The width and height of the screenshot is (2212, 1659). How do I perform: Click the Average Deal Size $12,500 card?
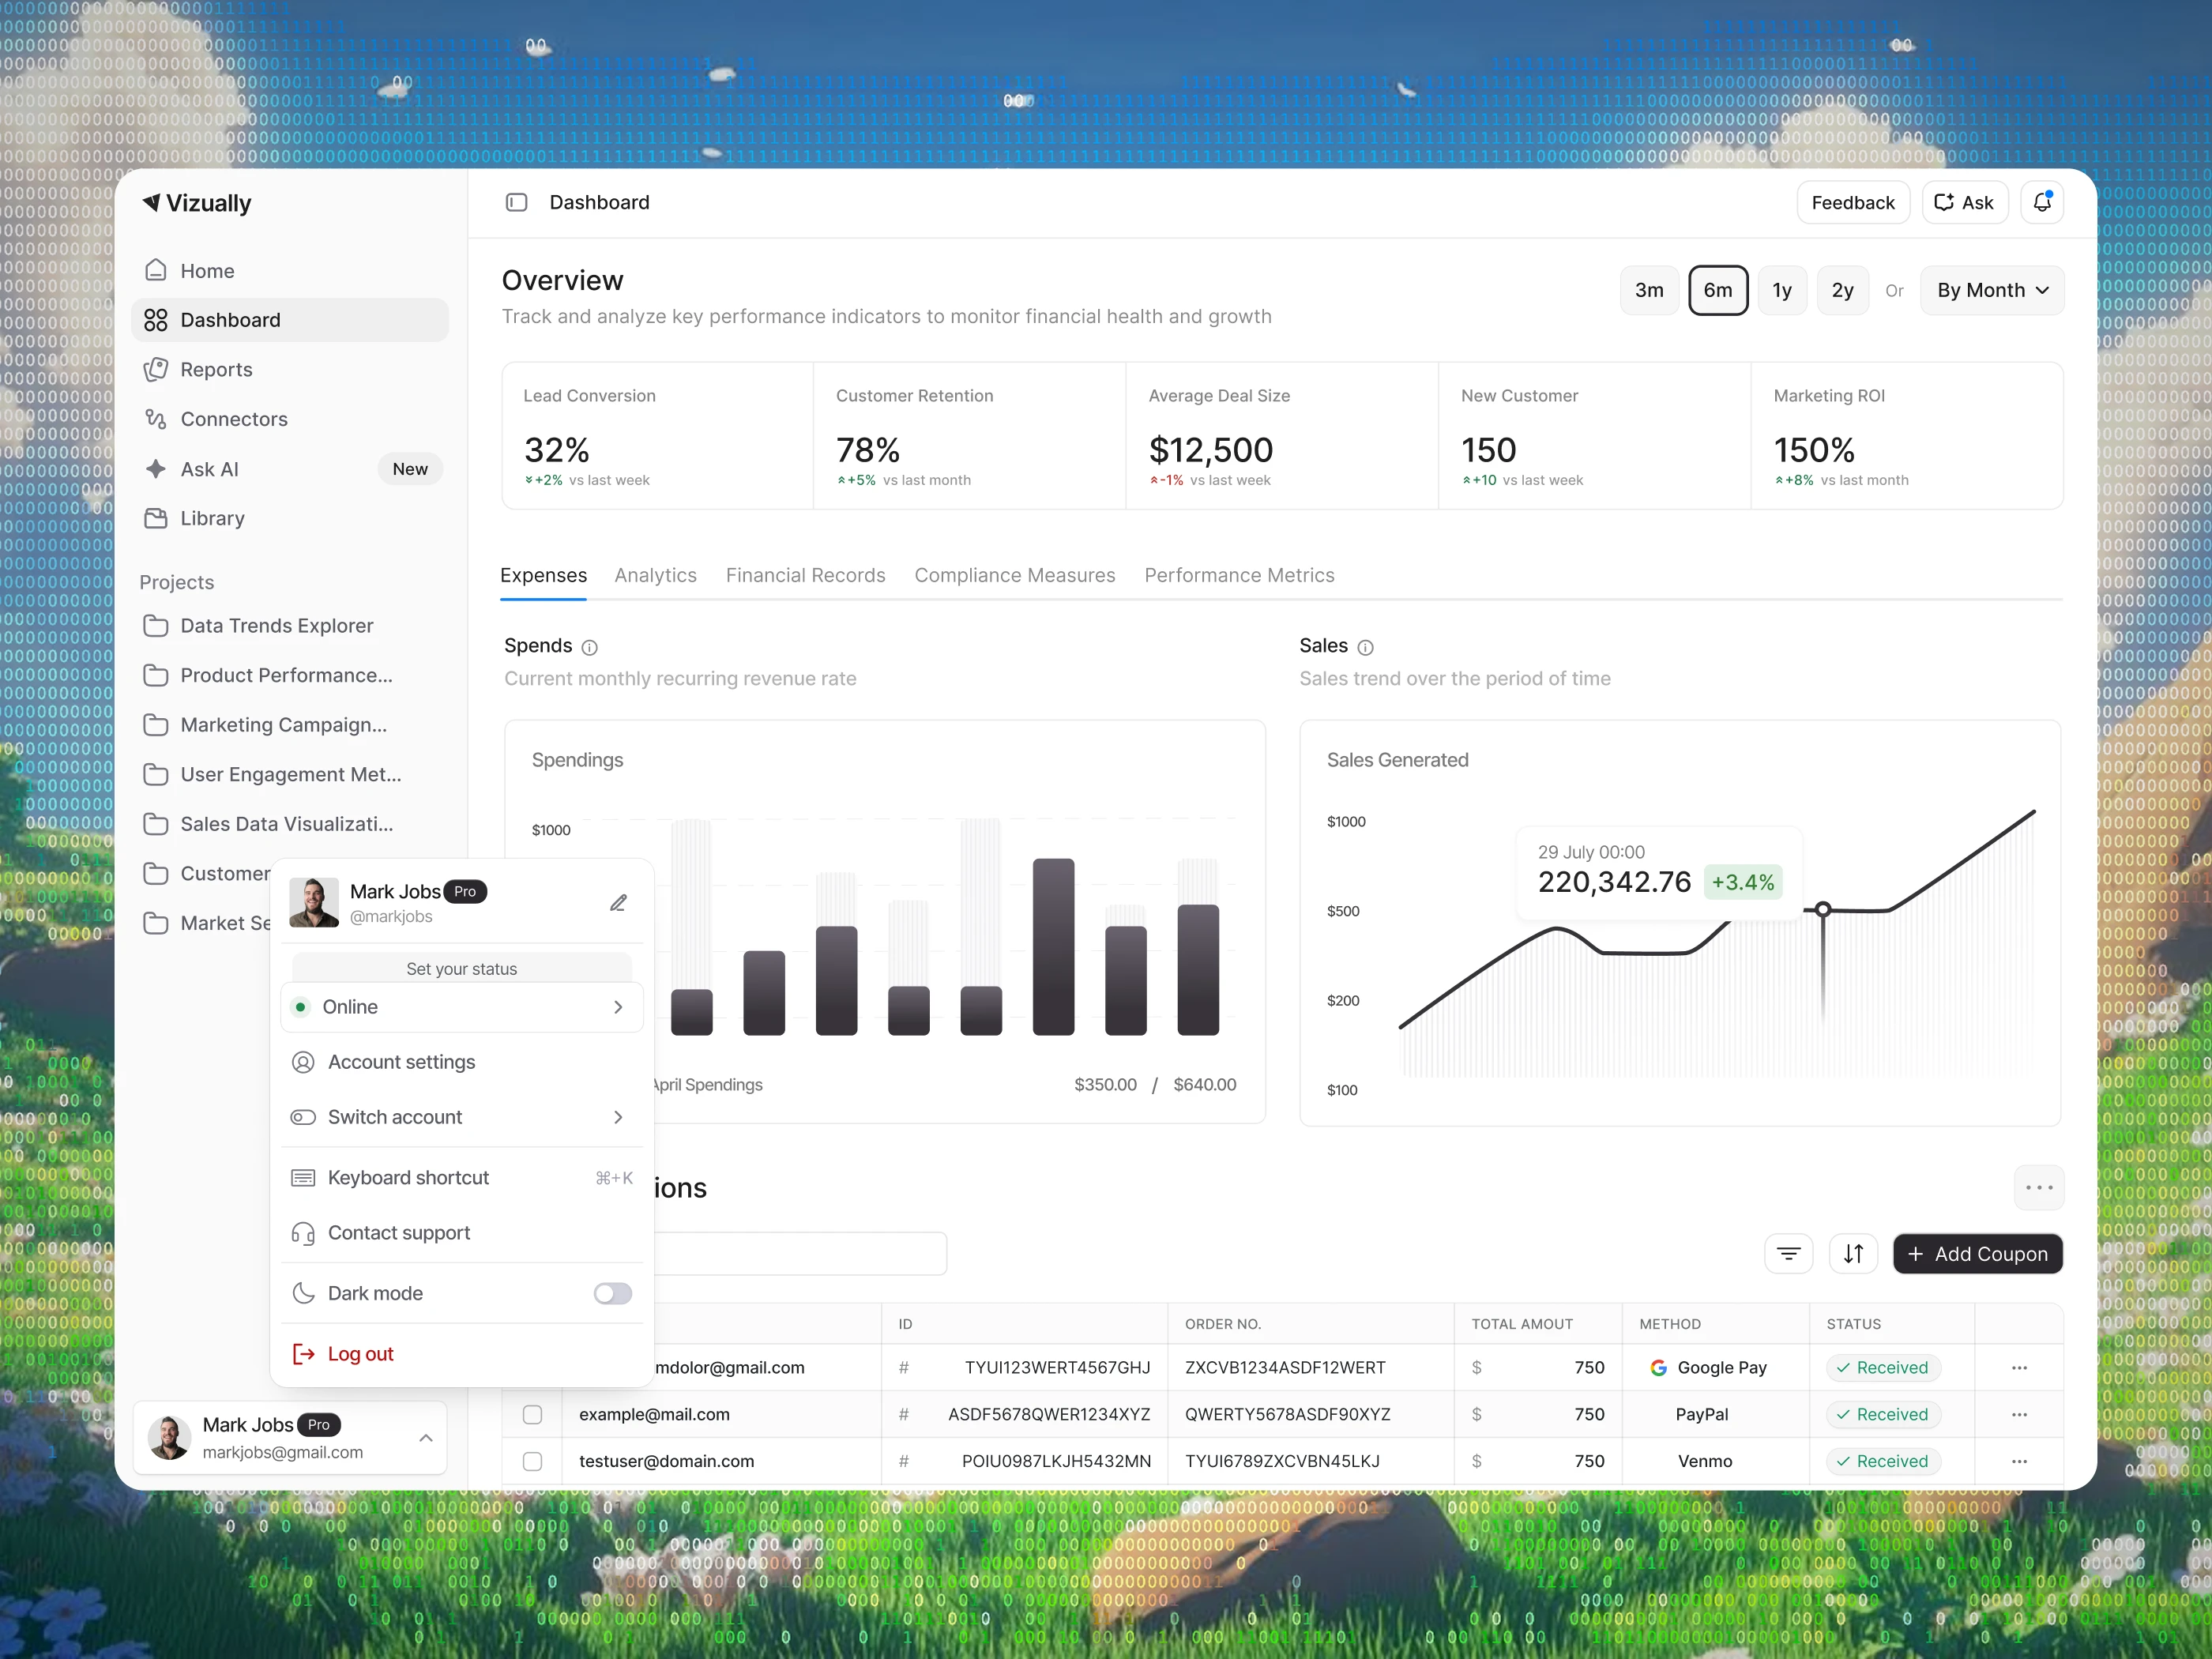tap(1282, 436)
